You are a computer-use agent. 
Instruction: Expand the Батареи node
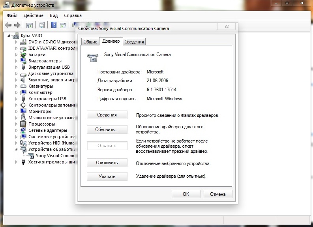point(16,54)
